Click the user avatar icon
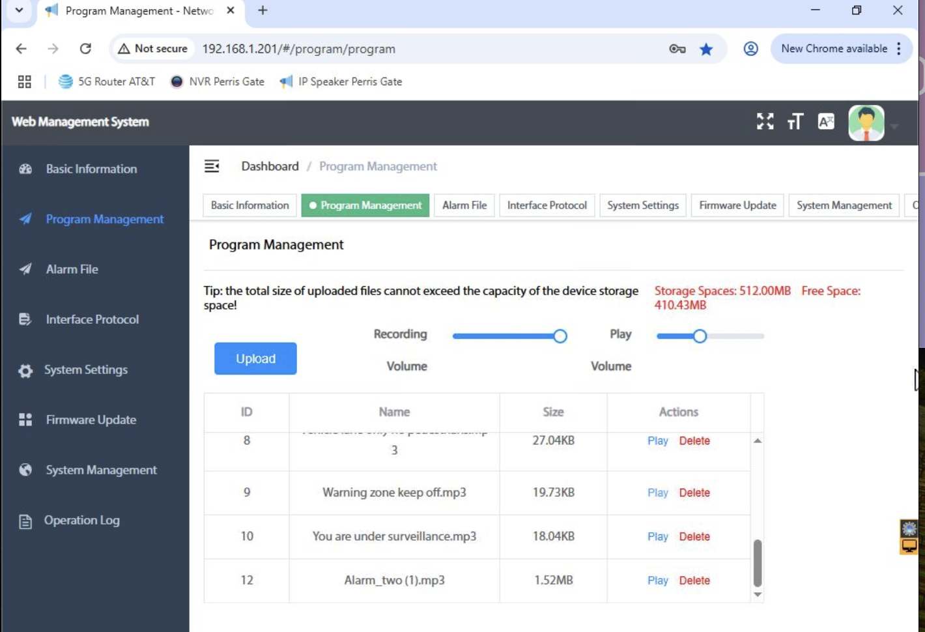Image resolution: width=925 pixels, height=632 pixels. point(866,122)
